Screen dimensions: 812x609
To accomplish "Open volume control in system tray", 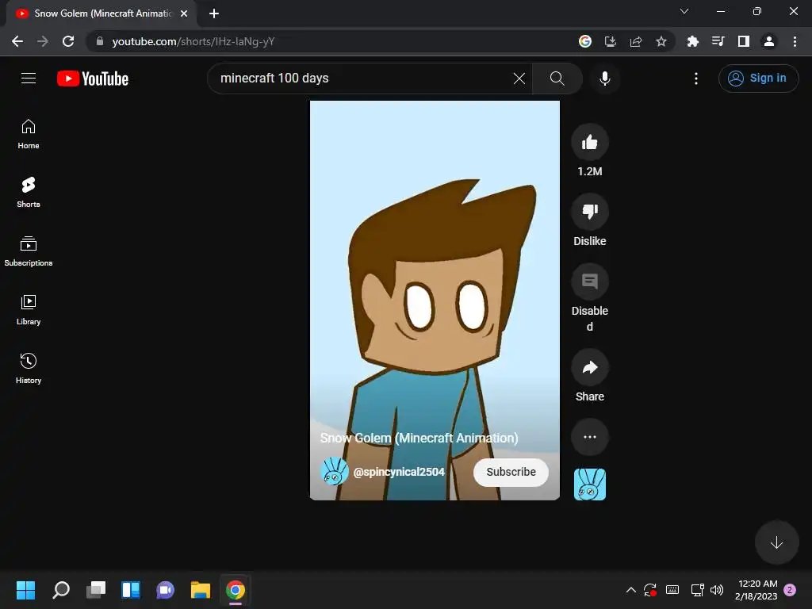I will pos(717,590).
